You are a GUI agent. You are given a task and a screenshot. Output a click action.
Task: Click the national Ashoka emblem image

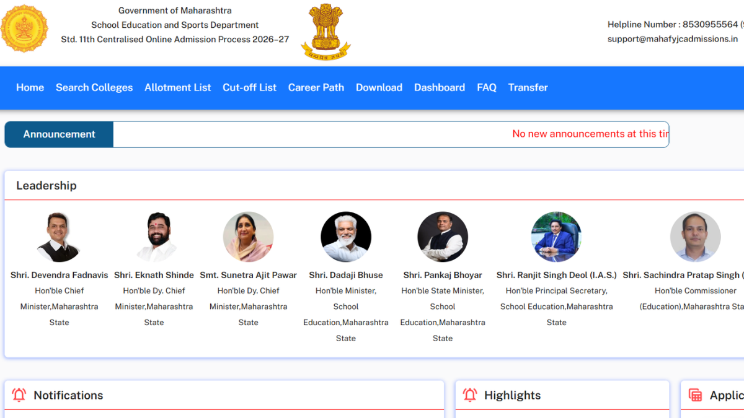click(326, 31)
